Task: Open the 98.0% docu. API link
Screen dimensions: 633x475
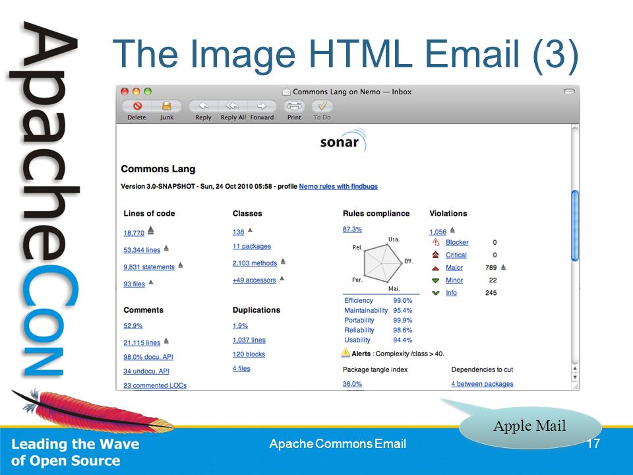Action: pos(148,357)
